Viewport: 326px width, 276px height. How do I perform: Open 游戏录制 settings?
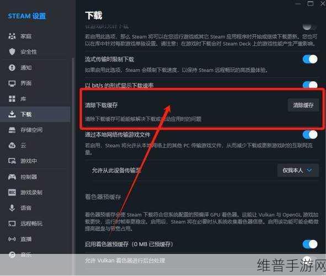coord(35,192)
